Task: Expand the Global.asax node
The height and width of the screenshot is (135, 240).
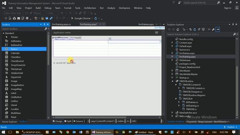Action: click(x=172, y=60)
